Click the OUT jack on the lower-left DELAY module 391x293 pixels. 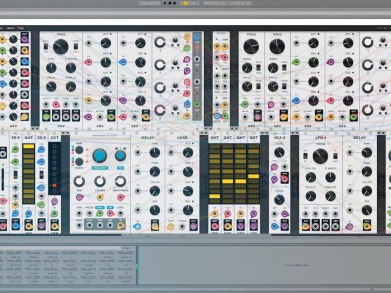pyautogui.click(x=154, y=226)
